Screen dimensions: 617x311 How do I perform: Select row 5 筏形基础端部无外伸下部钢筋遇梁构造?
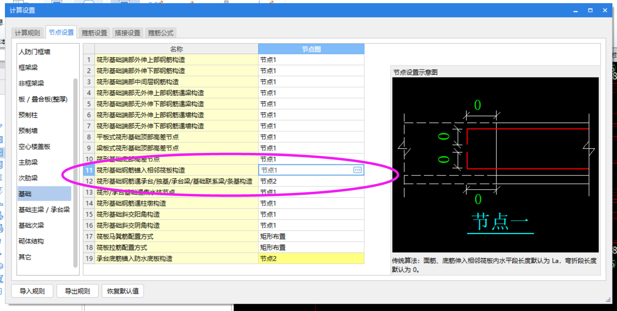point(176,104)
